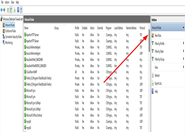This screenshot has height=132, width=185.
Task: Click the Forward arrow toolbar icon
Action: pos(4,10)
